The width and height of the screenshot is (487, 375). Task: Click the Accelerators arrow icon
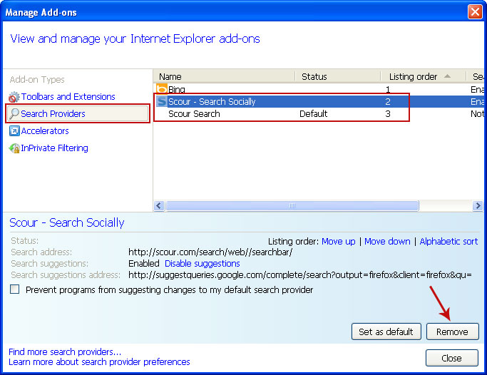pyautogui.click(x=14, y=131)
